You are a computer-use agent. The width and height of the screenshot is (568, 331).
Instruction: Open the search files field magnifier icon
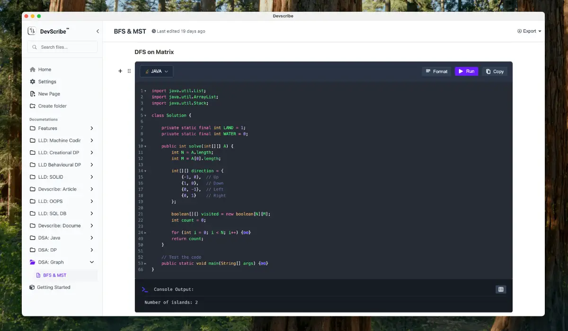(34, 47)
